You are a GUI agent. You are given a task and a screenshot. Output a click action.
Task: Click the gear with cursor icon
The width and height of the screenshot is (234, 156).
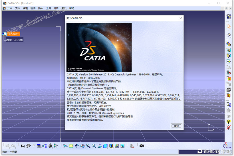point(229,35)
